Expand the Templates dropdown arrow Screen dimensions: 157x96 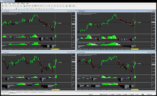coord(75,6)
